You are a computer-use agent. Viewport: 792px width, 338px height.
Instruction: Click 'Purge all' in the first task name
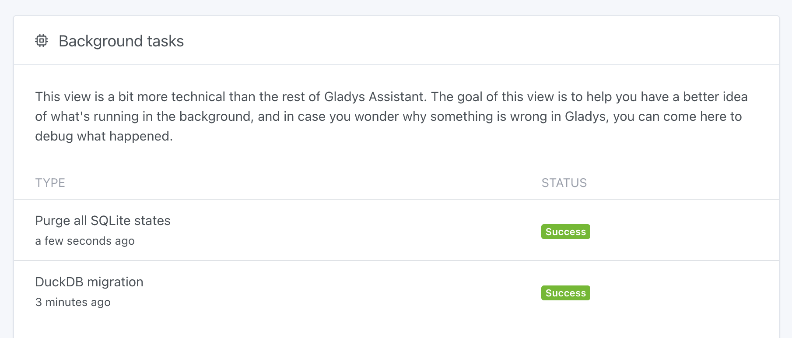pyautogui.click(x=61, y=221)
